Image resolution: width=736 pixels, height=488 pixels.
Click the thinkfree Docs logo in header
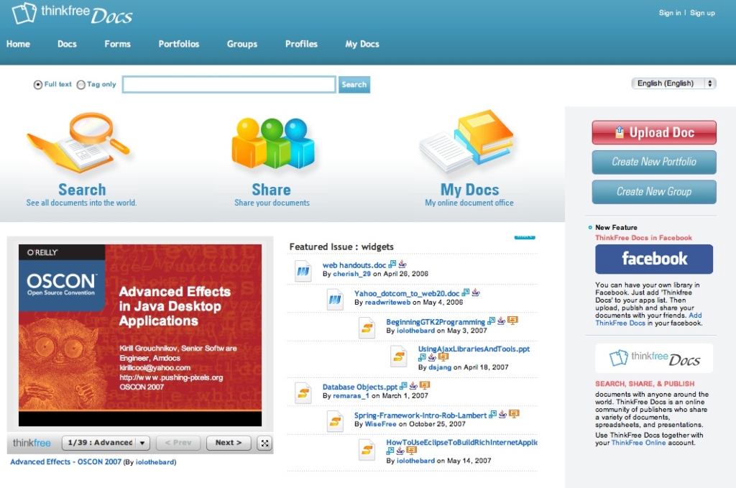click(73, 13)
